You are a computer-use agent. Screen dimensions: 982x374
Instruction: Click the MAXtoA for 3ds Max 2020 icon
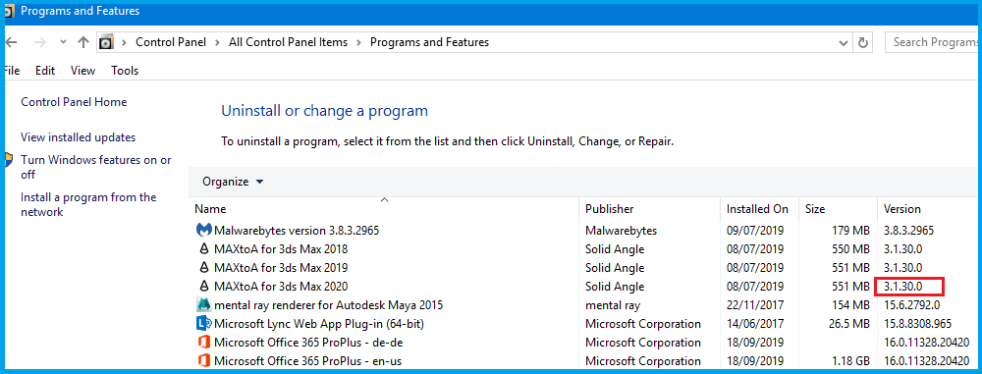click(x=203, y=287)
